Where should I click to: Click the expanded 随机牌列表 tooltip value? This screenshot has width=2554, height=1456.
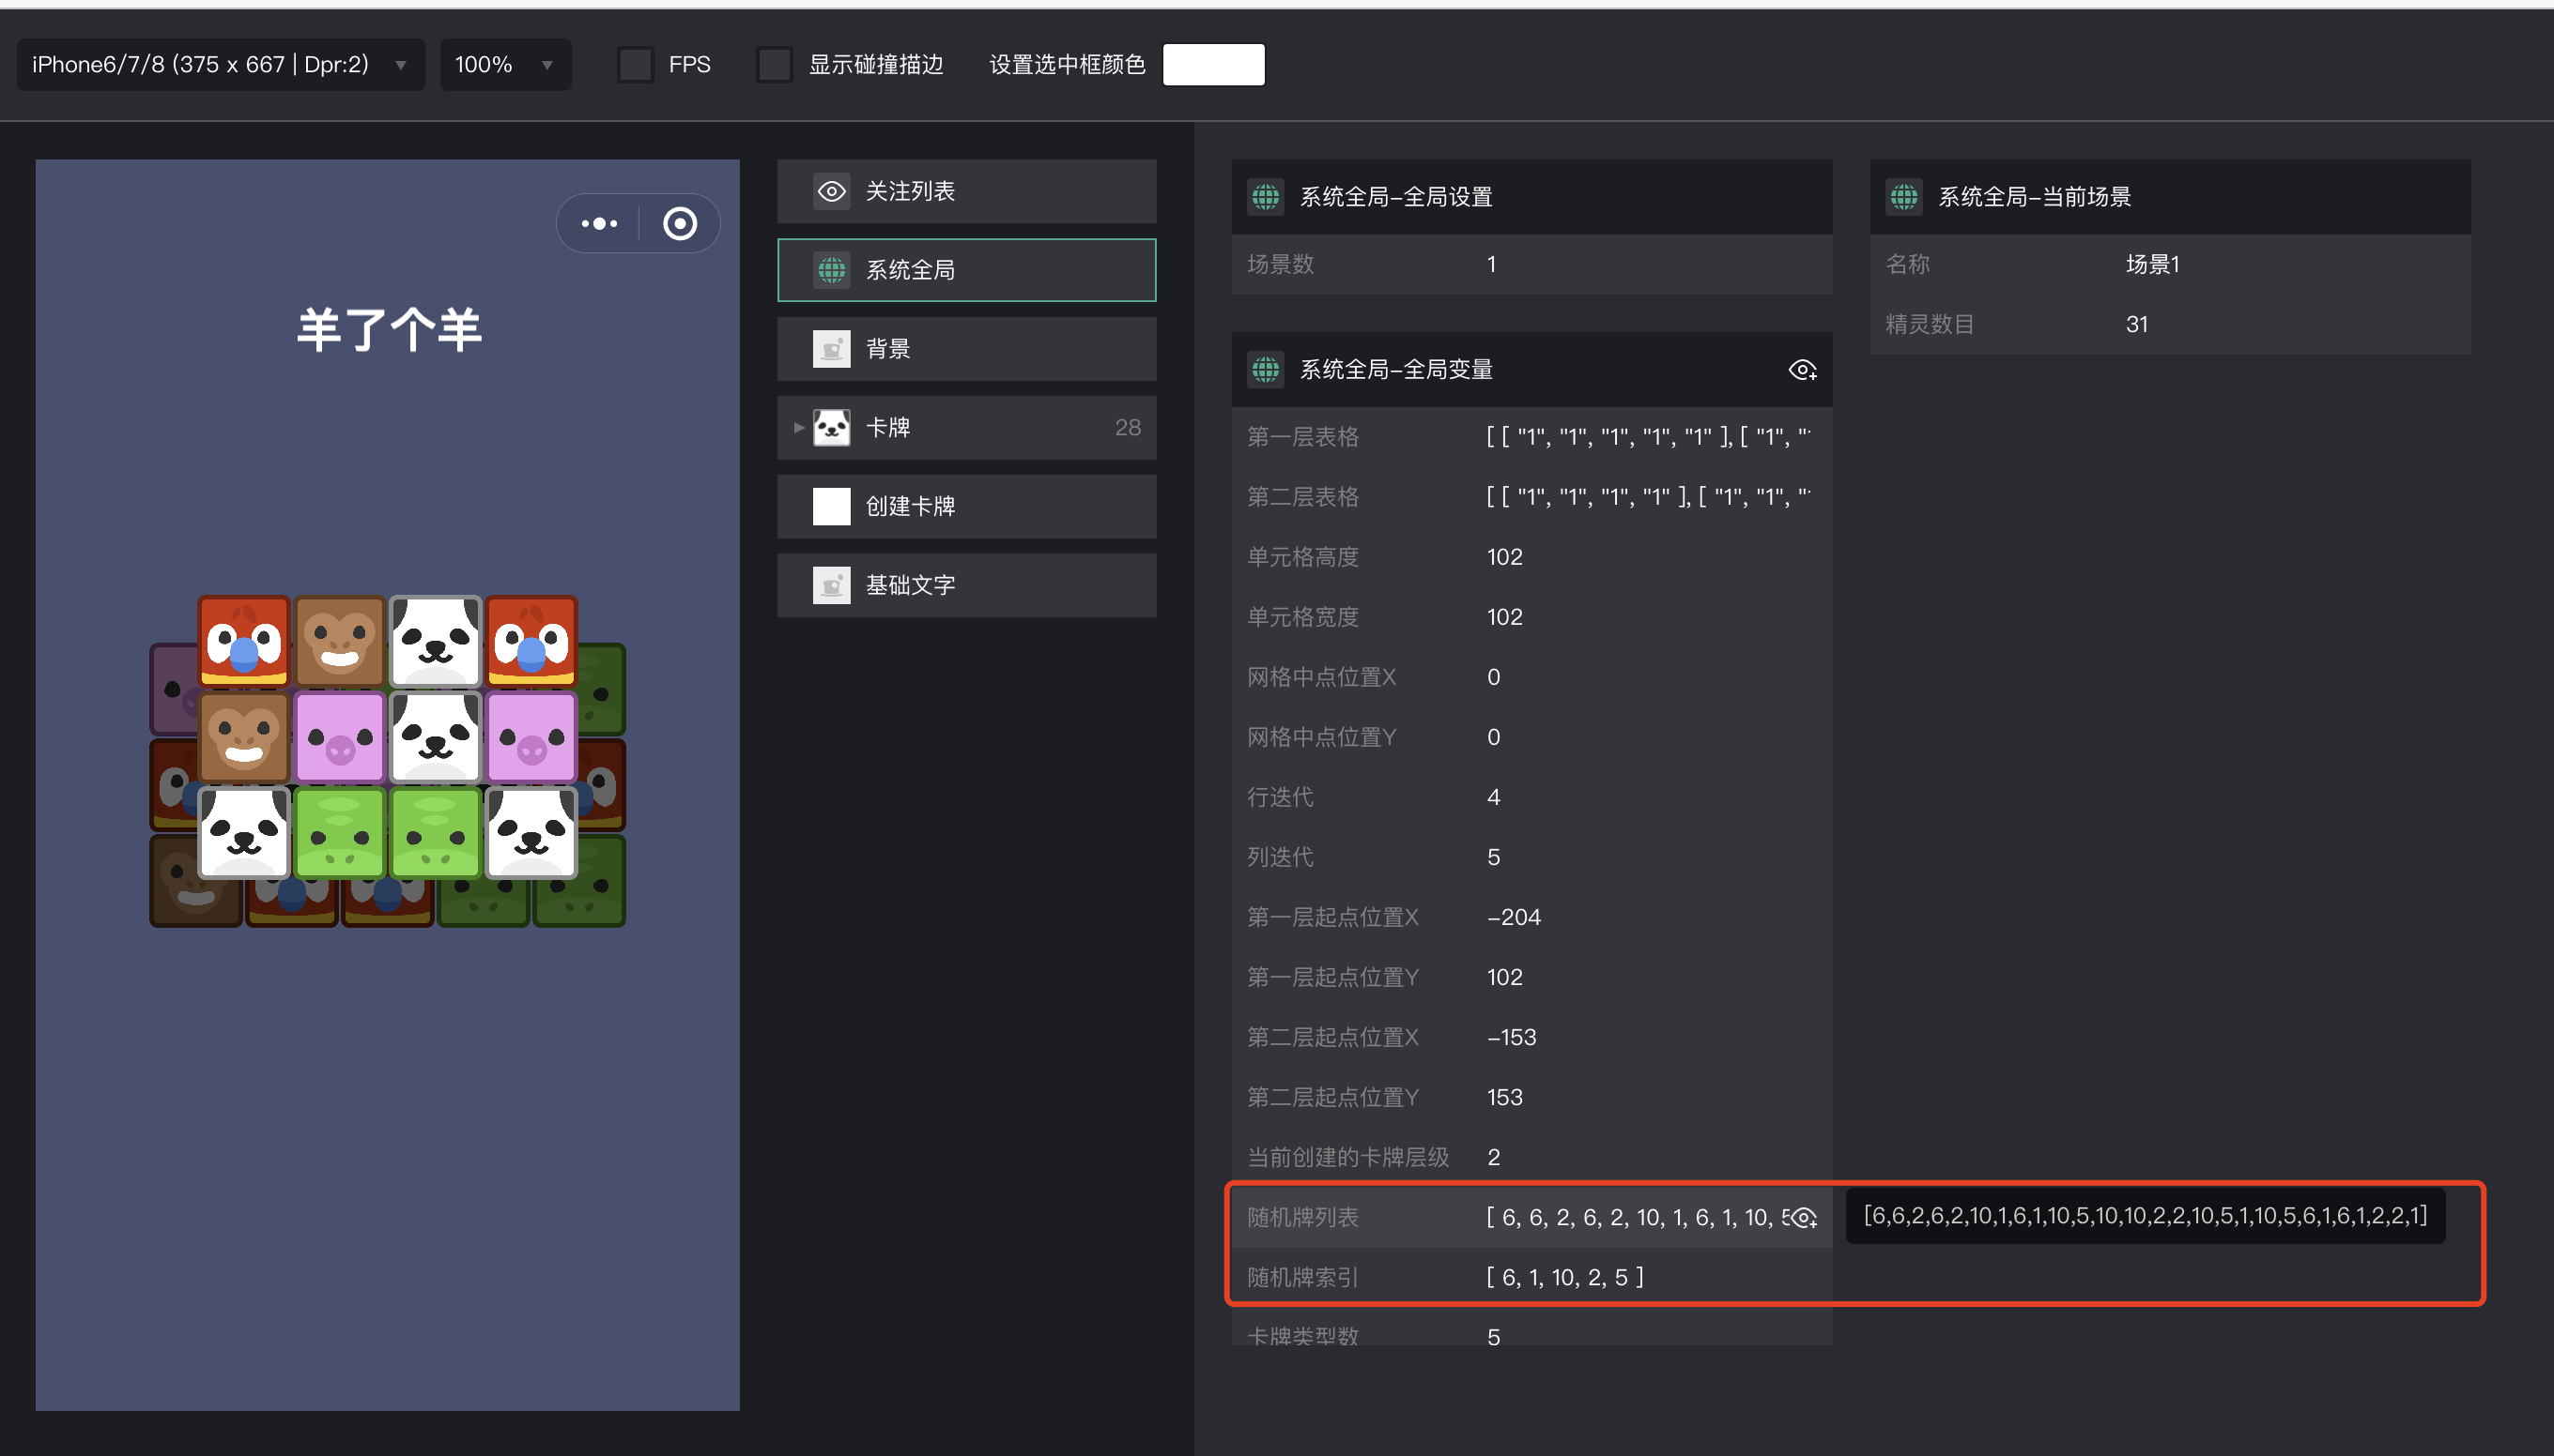[x=2145, y=1216]
